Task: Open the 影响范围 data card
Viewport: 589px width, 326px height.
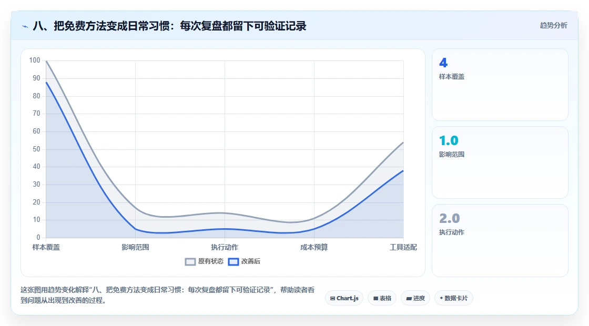Action: tap(500, 162)
